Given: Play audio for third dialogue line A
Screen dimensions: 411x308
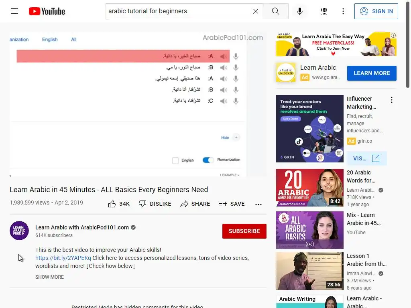Looking at the screenshot, I should pos(223,79).
